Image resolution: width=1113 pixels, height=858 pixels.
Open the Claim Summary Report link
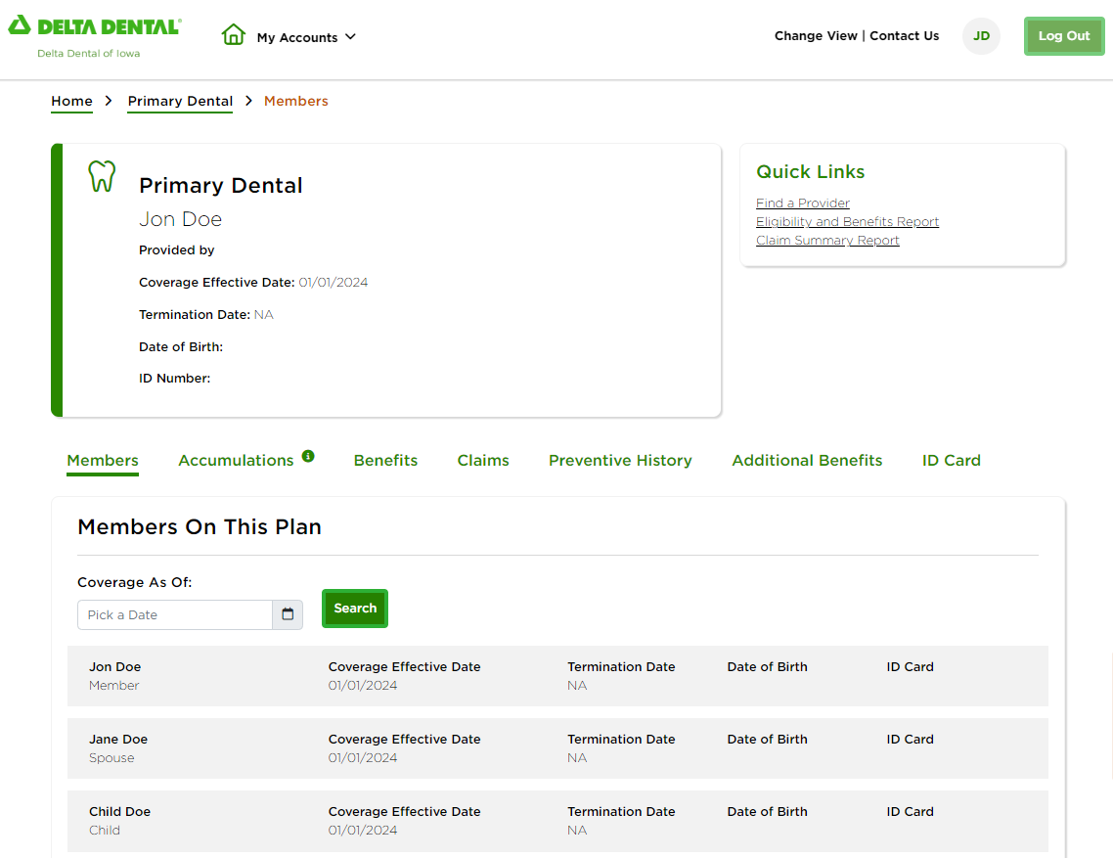coord(827,241)
